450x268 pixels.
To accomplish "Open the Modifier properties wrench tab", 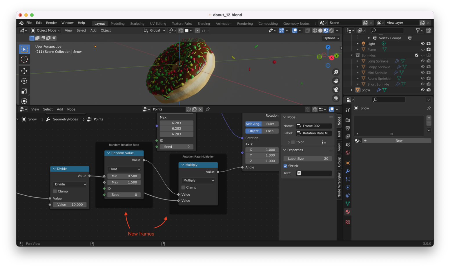I will (x=348, y=171).
